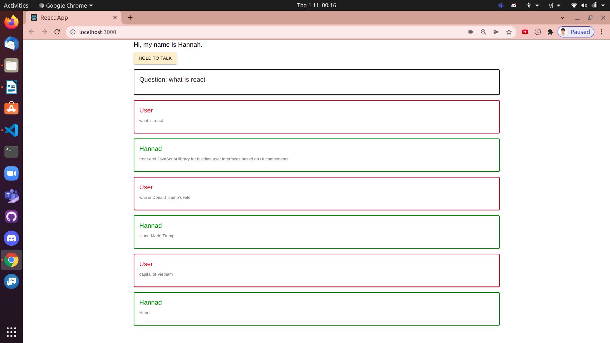Open the Terminal from the dock
Viewport: 610px width, 343px height.
coord(11,151)
